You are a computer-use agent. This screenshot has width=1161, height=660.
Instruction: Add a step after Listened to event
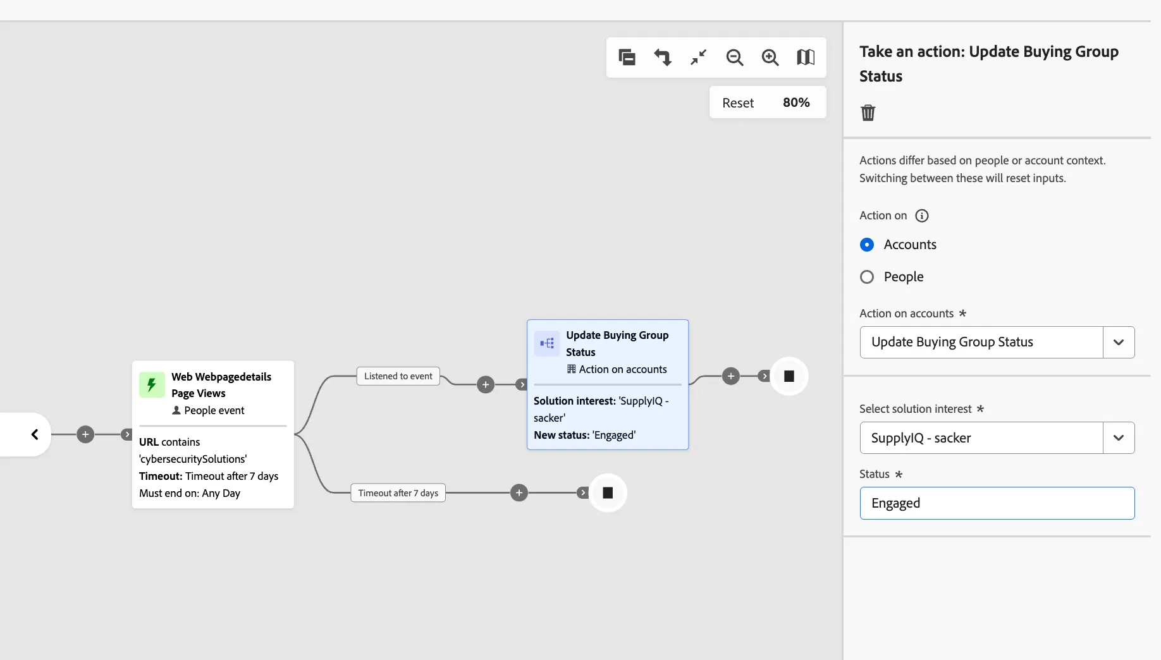click(x=486, y=384)
